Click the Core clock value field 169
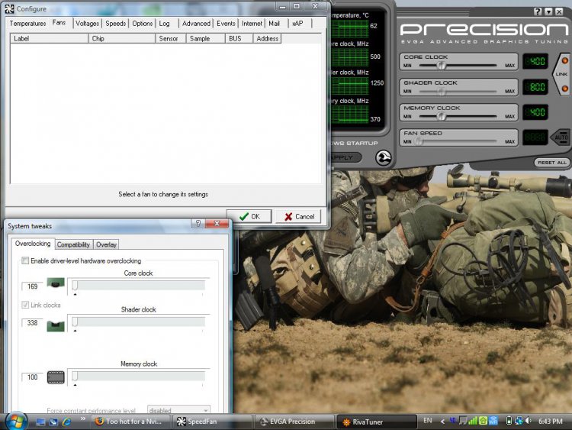The width and height of the screenshot is (572, 430). click(32, 286)
